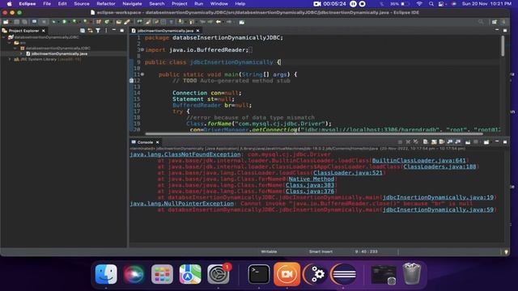This screenshot has width=518, height=291.
Task: Collapse the databseInsertionDynamicallyJDBC project node
Action: 4,37
